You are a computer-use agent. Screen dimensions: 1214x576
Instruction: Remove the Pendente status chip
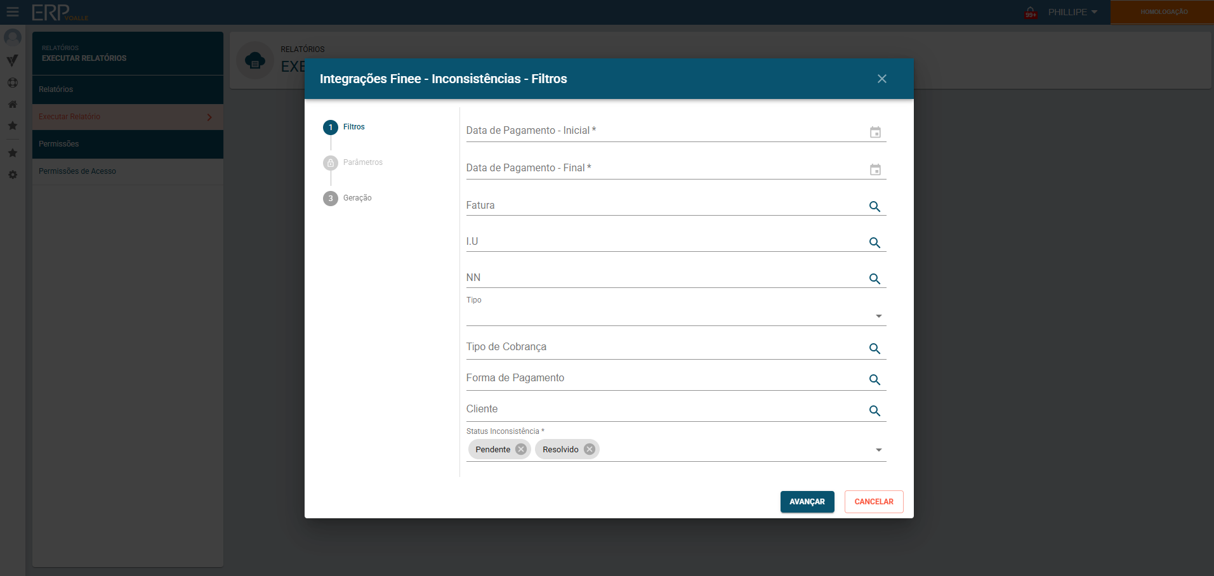click(x=521, y=449)
